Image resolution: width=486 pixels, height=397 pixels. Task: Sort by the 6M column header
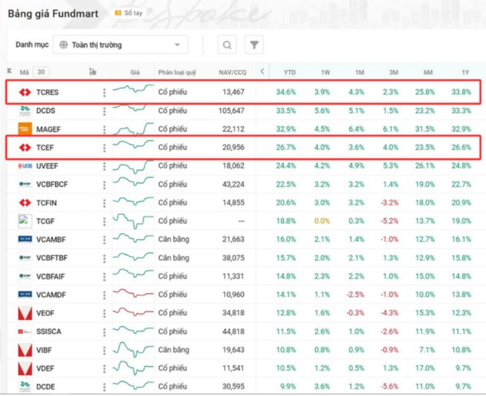tap(428, 72)
